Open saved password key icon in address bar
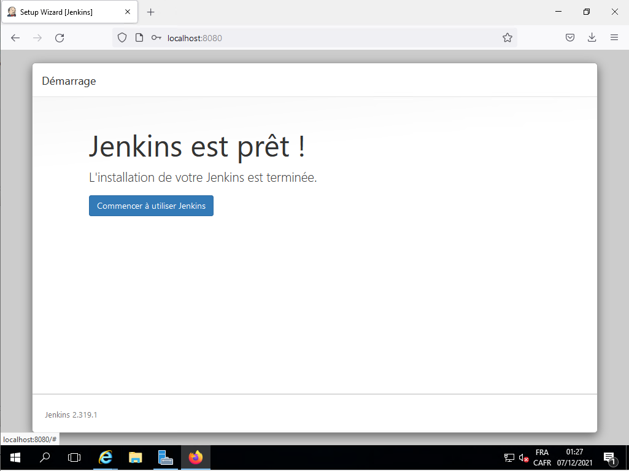The height and width of the screenshot is (471, 629). [x=156, y=38]
